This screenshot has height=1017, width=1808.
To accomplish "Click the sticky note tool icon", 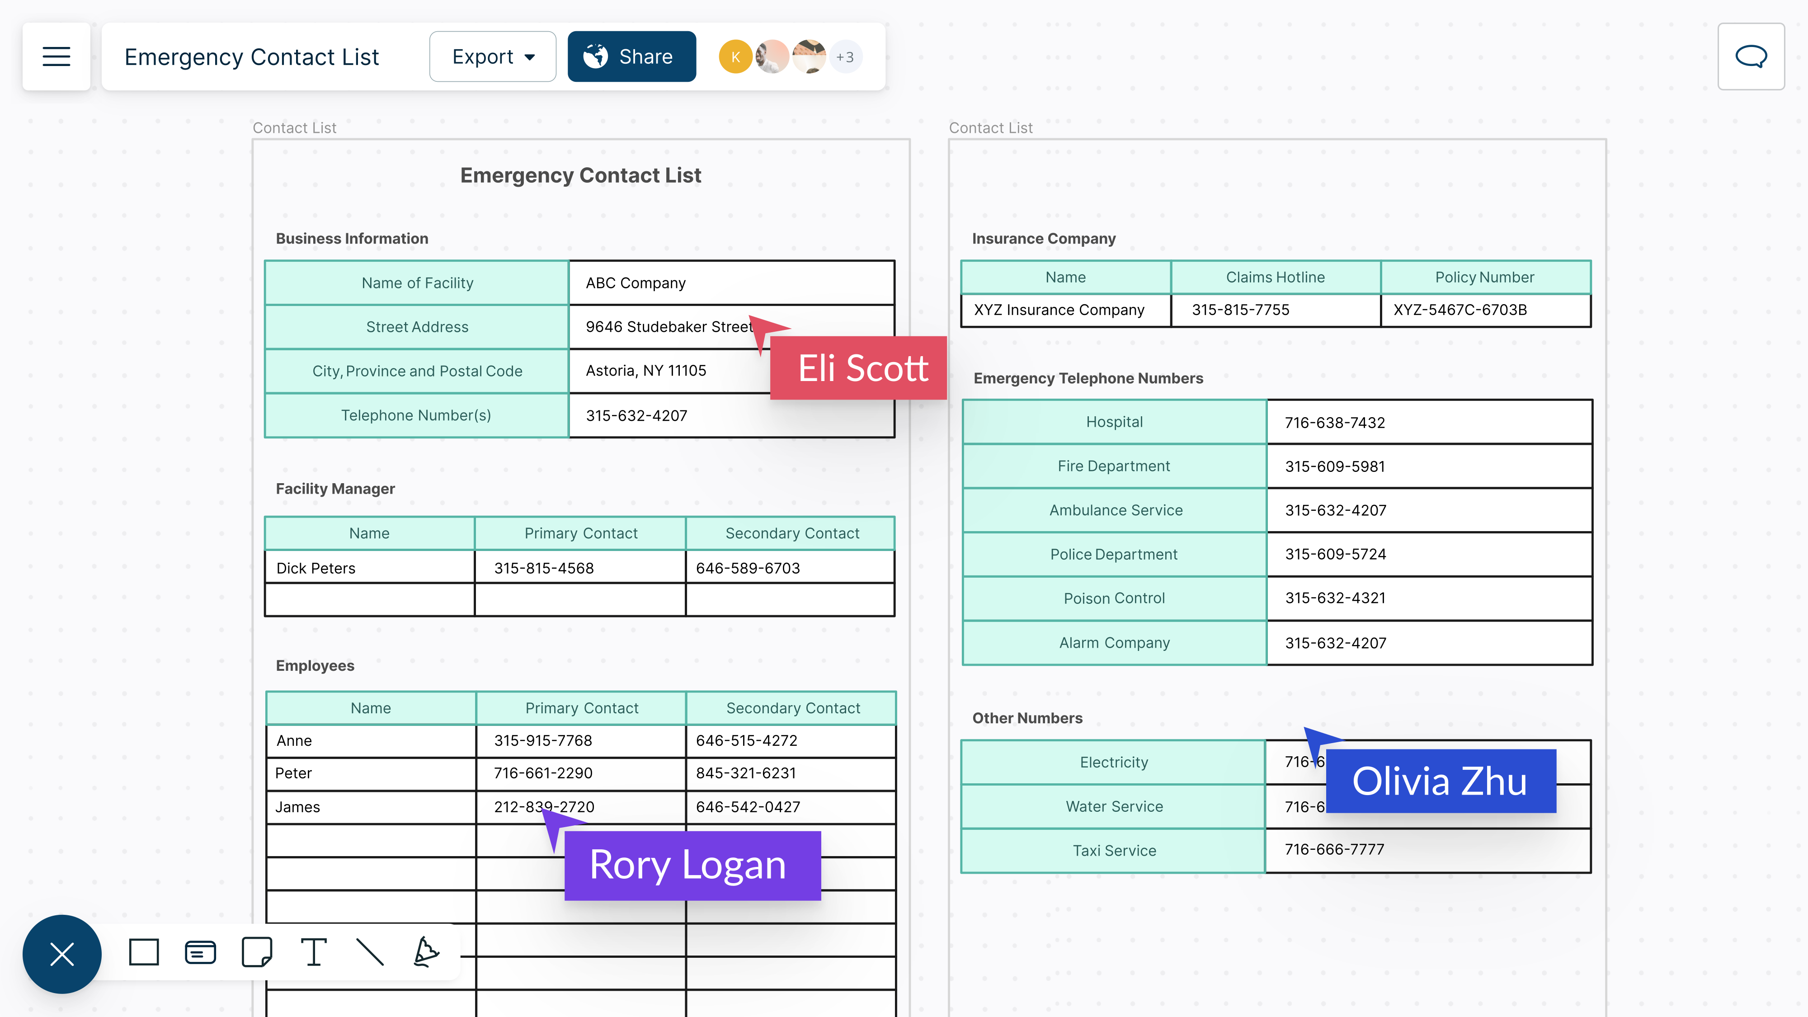I will (x=257, y=954).
